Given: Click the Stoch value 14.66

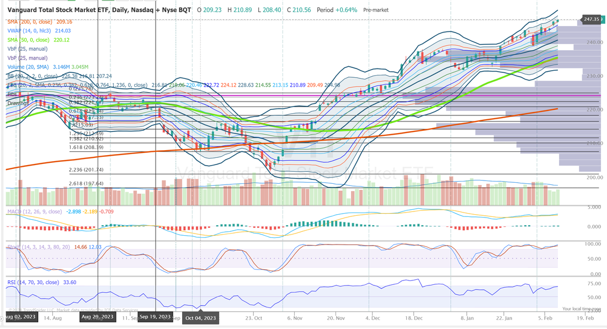Looking at the screenshot, I should click(x=80, y=247).
